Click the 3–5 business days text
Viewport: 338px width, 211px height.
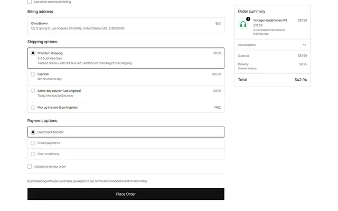point(50,59)
